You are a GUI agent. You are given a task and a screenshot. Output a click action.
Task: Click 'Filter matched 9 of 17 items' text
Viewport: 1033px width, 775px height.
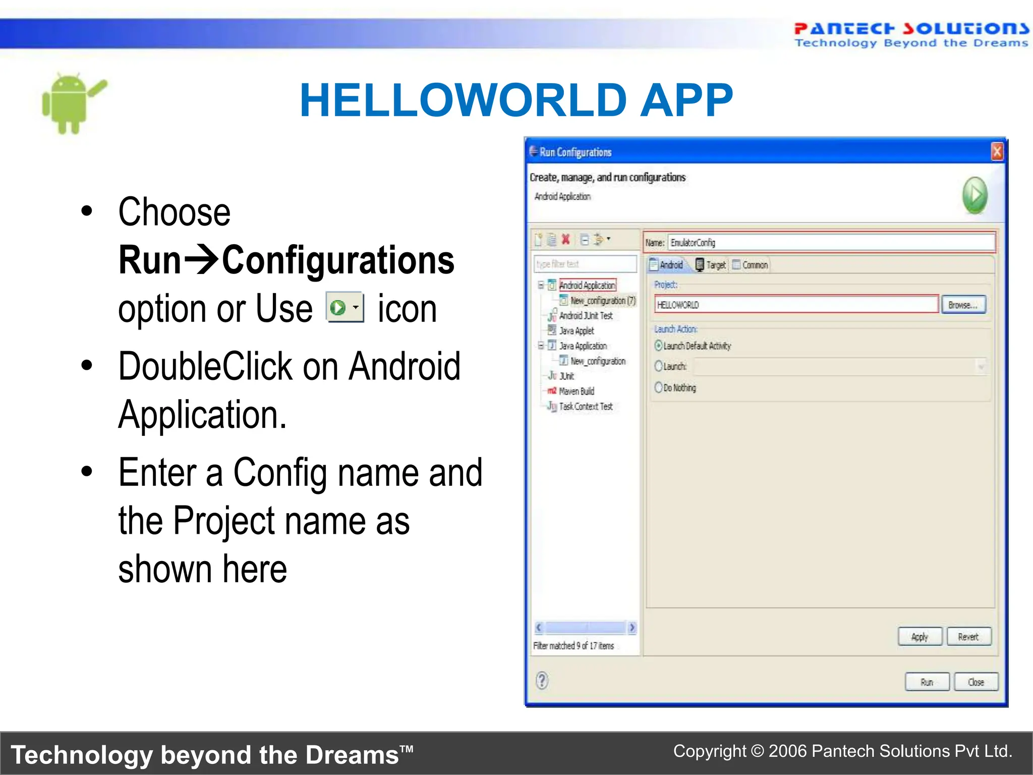click(573, 645)
